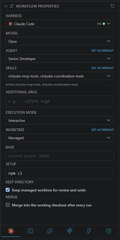The image size is (120, 240).
Task: Click Set As Default for Worktree
Action: [x=102, y=130]
